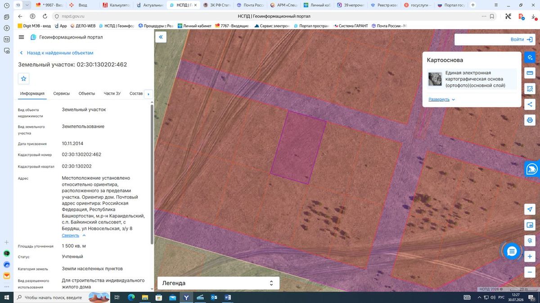The image size is (540, 303).
Task: Open the three-dot page options in address bar
Action: click(484, 16)
